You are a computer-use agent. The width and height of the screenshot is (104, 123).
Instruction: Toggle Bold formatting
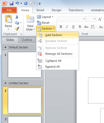(x=61, y=27)
